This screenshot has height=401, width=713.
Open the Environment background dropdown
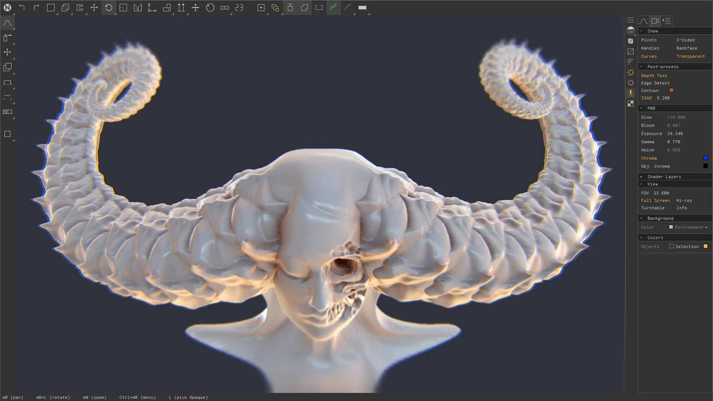[691, 227]
